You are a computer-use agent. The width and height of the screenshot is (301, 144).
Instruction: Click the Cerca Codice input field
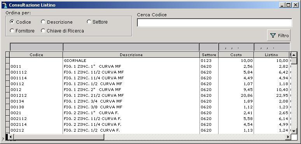coord(215,23)
